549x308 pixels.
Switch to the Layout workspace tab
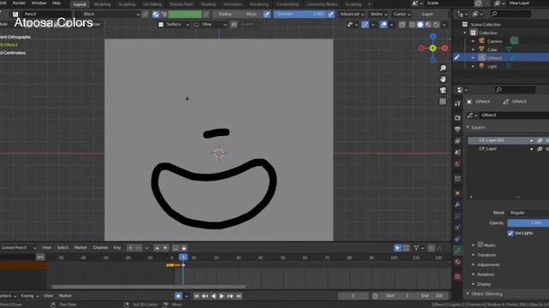click(x=80, y=4)
